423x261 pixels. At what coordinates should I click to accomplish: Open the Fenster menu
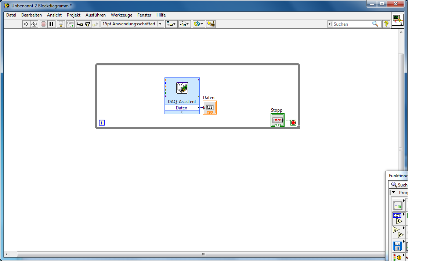tap(144, 15)
